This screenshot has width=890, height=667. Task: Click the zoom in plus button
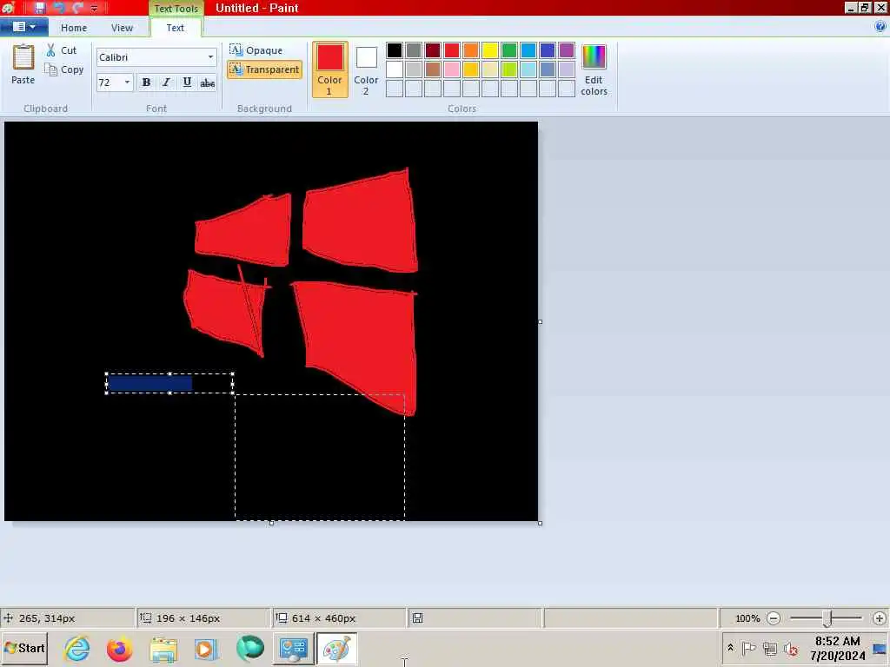tap(880, 618)
